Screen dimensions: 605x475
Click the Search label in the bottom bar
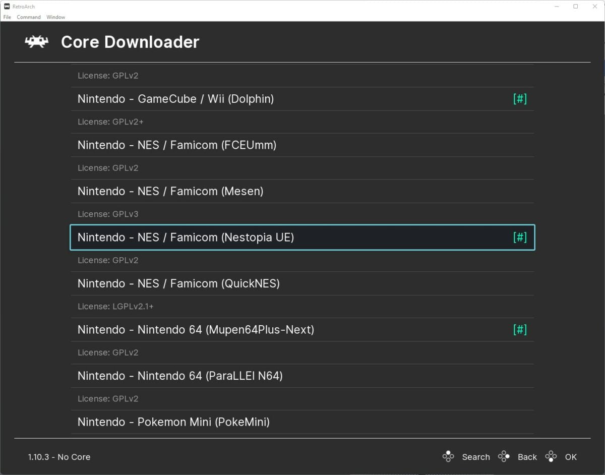[x=476, y=457]
